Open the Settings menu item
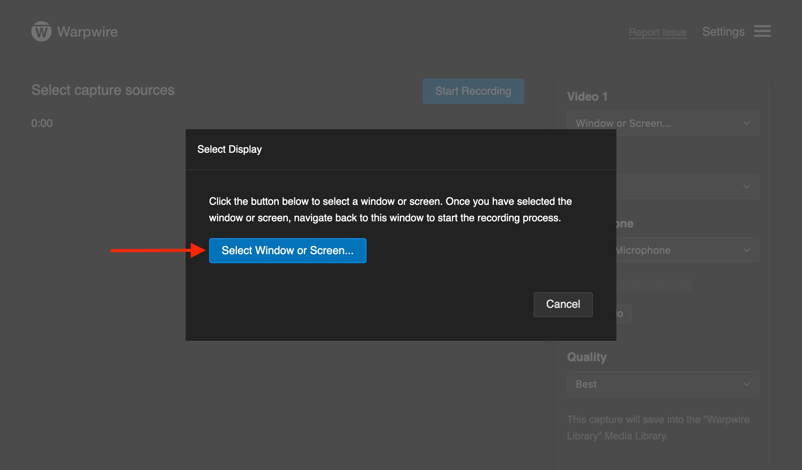This screenshot has width=802, height=470. pos(723,31)
